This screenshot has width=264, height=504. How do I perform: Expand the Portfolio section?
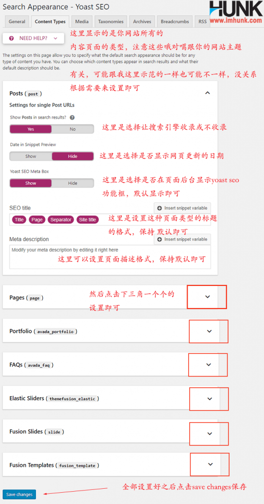[x=209, y=331]
